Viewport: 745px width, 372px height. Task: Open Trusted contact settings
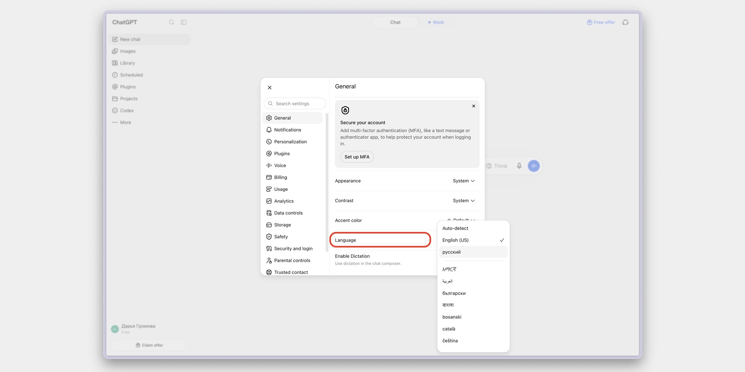click(x=293, y=272)
